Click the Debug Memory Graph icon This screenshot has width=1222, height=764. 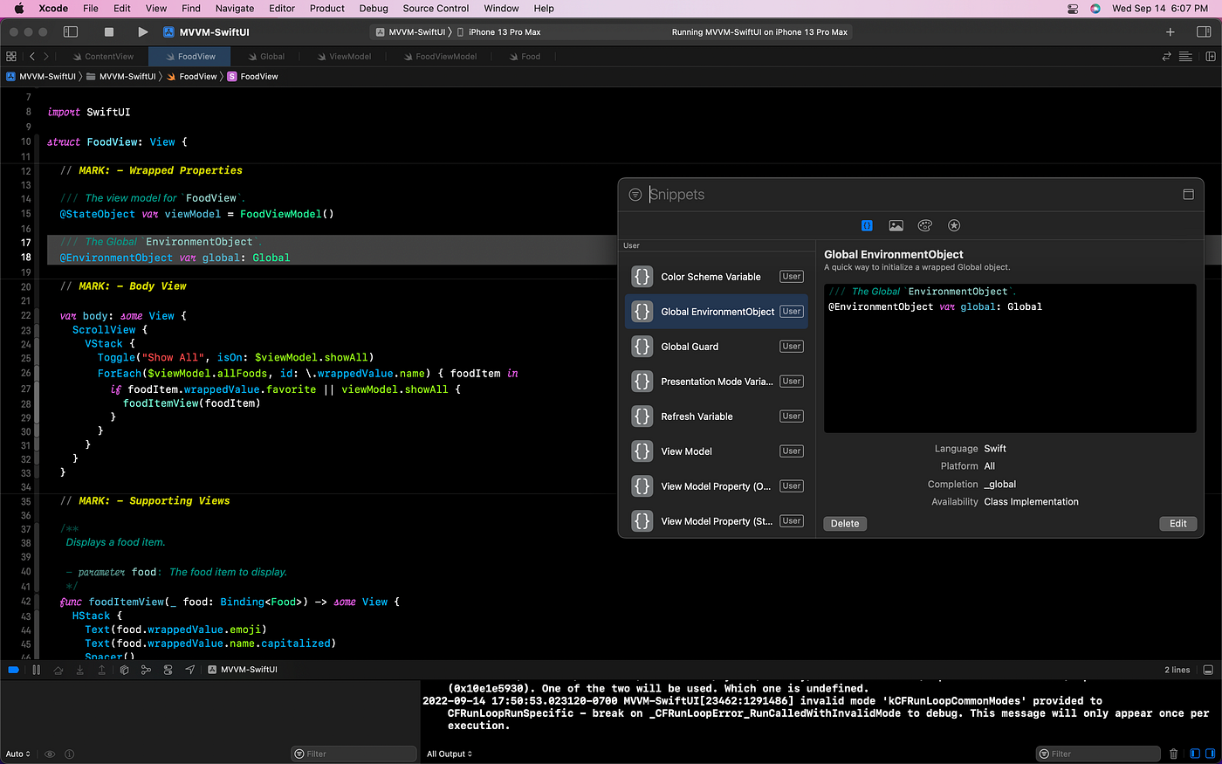tap(146, 670)
